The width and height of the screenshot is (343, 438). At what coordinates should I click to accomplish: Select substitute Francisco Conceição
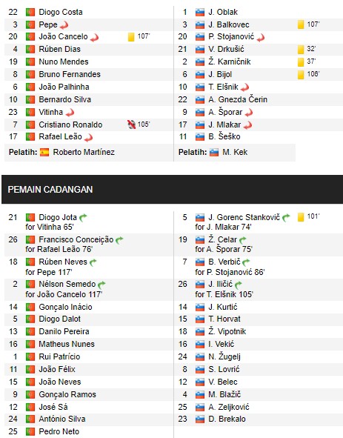point(76,239)
